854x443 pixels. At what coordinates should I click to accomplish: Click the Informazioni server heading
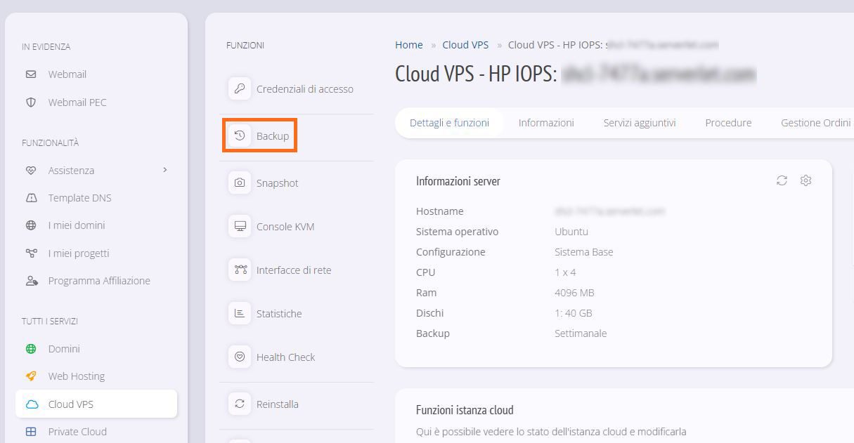pyautogui.click(x=458, y=181)
